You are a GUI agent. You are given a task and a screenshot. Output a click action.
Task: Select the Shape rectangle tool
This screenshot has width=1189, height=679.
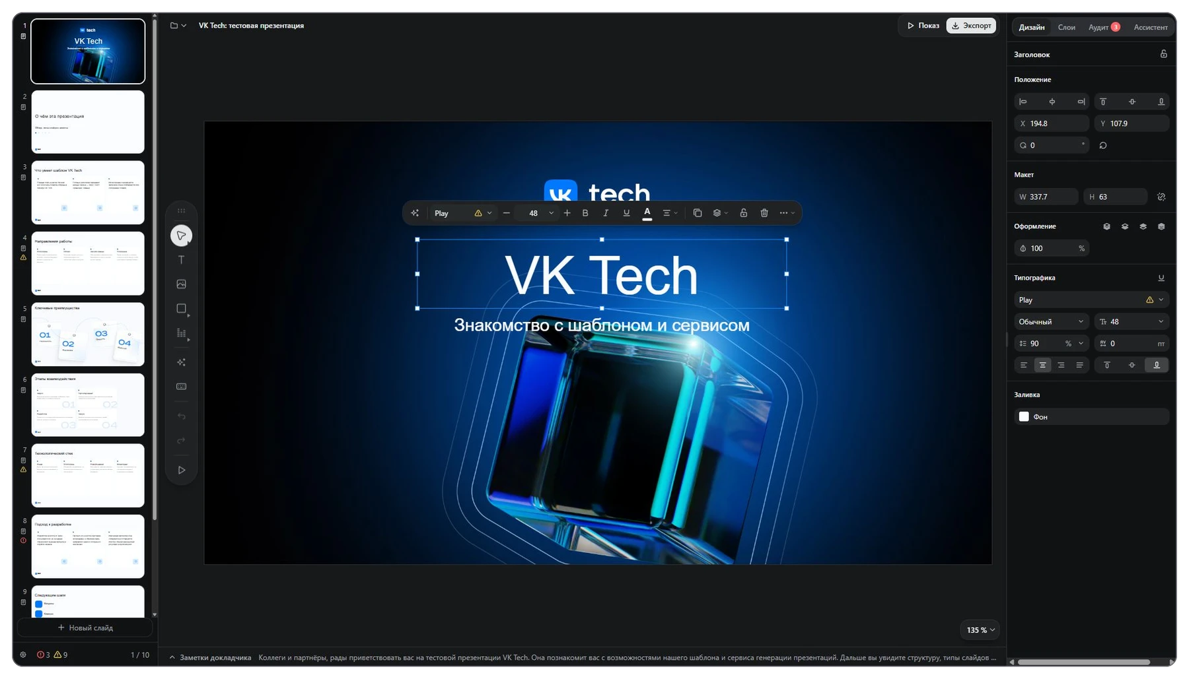tap(181, 309)
